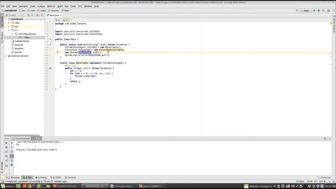336x189 pixels.
Task: Collapse the com.video.lessons package
Action: click(12, 34)
